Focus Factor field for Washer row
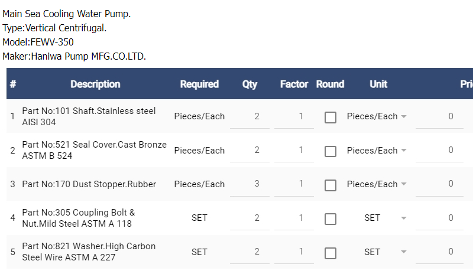Screen dimensions: 473x274 click(294, 252)
